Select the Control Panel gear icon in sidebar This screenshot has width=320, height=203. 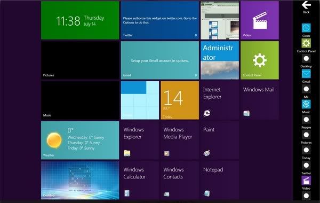pos(306,43)
